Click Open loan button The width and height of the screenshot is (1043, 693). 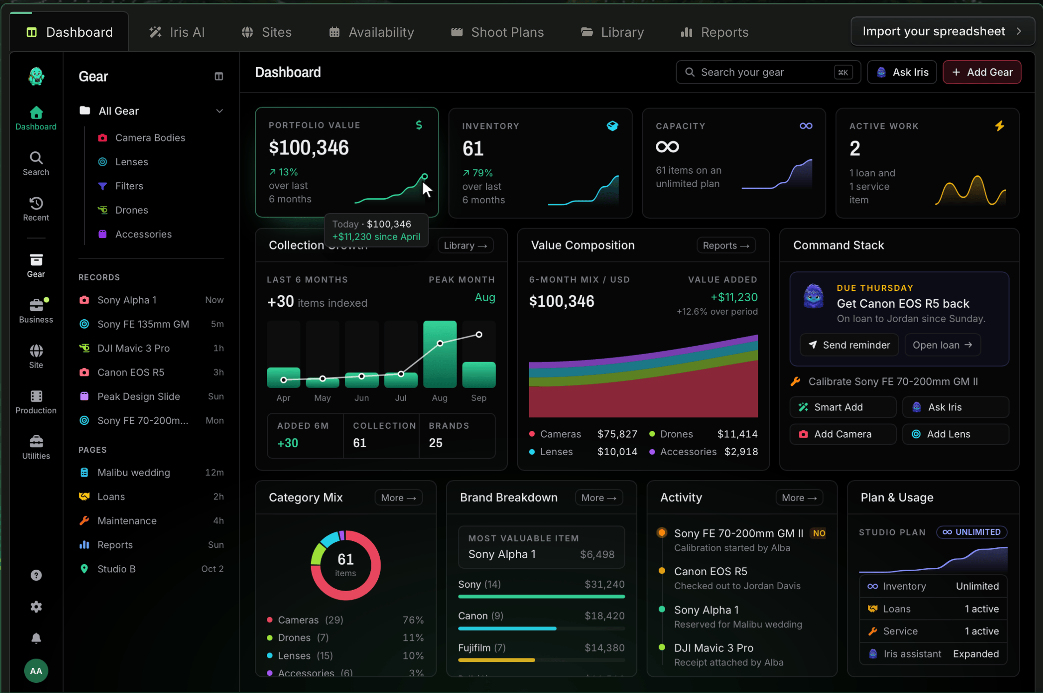click(x=942, y=345)
